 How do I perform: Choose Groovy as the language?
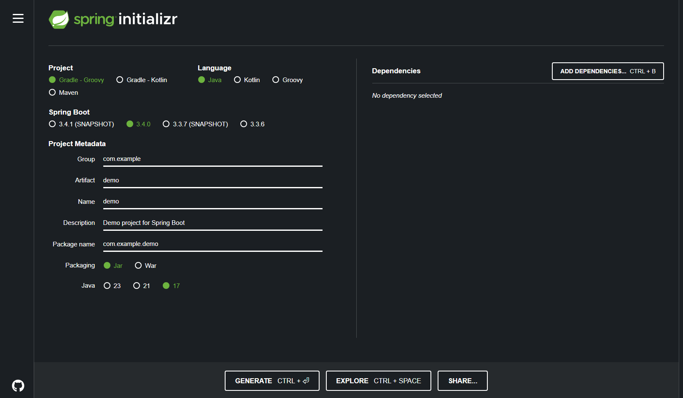pos(288,80)
